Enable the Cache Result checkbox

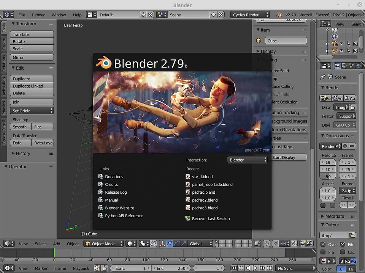point(343,252)
